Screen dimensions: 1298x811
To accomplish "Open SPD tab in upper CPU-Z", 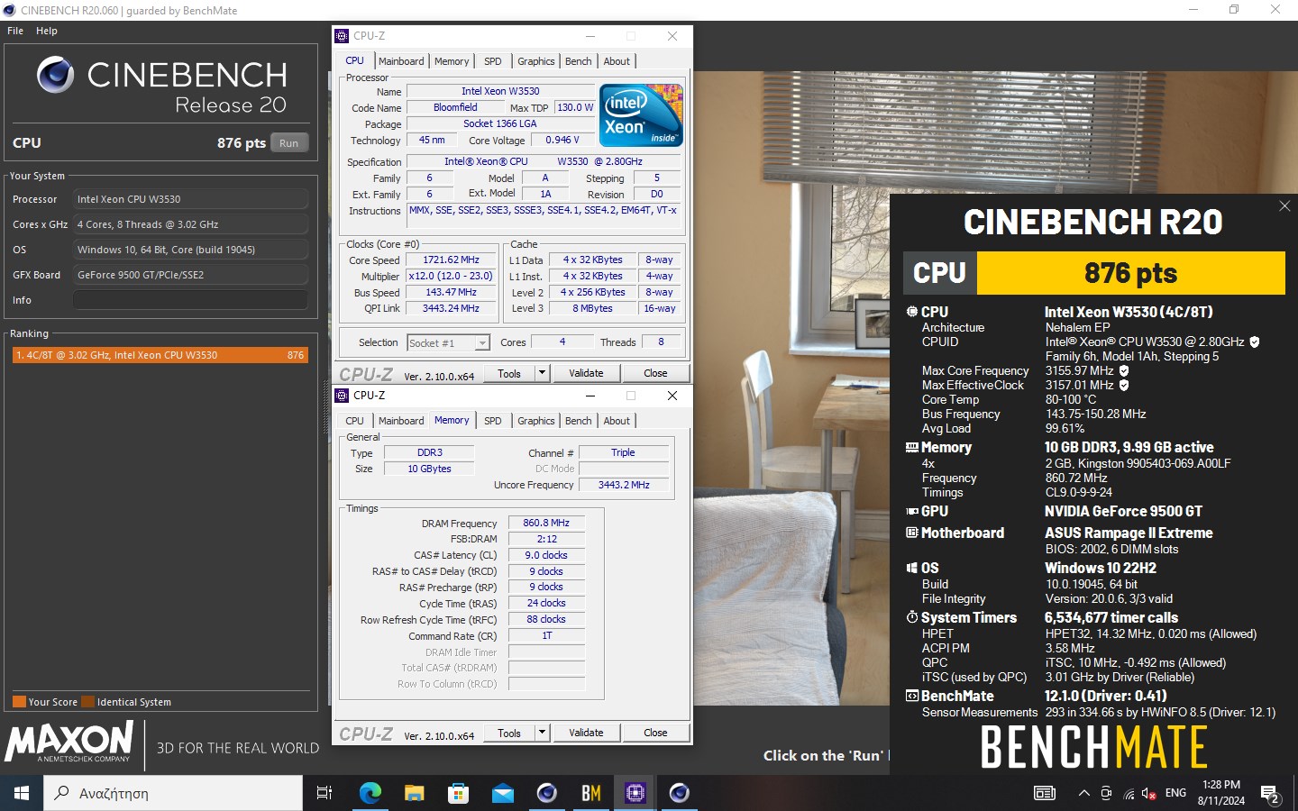I will [493, 61].
